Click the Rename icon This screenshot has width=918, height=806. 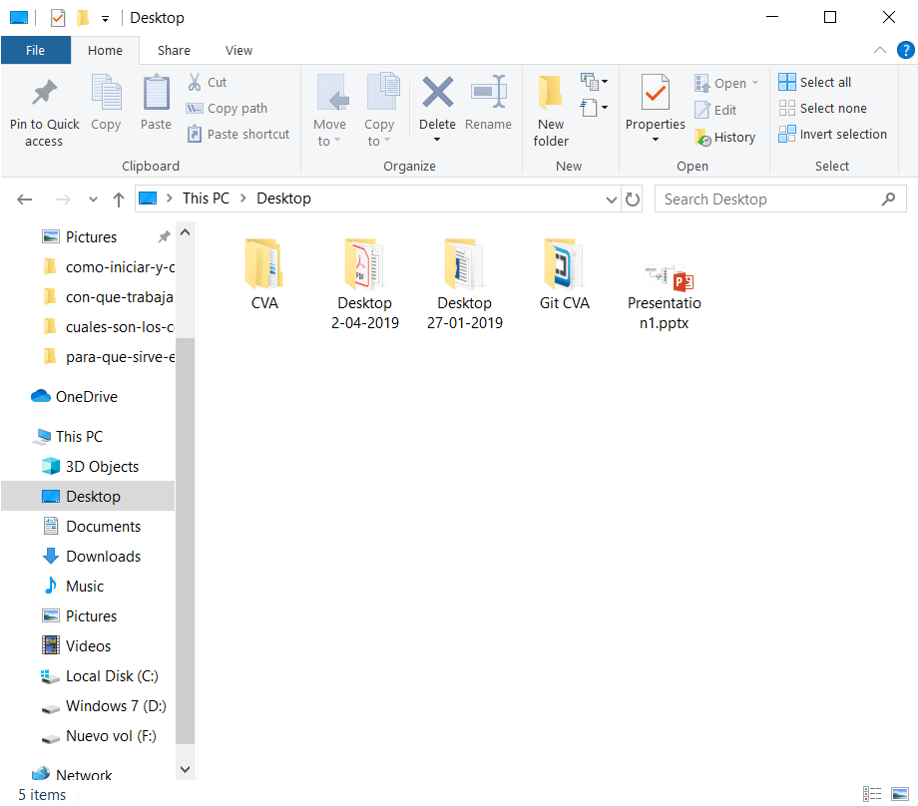pyautogui.click(x=488, y=92)
